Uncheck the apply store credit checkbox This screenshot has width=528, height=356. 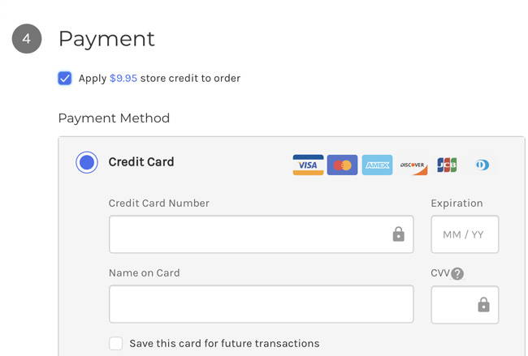tap(65, 79)
